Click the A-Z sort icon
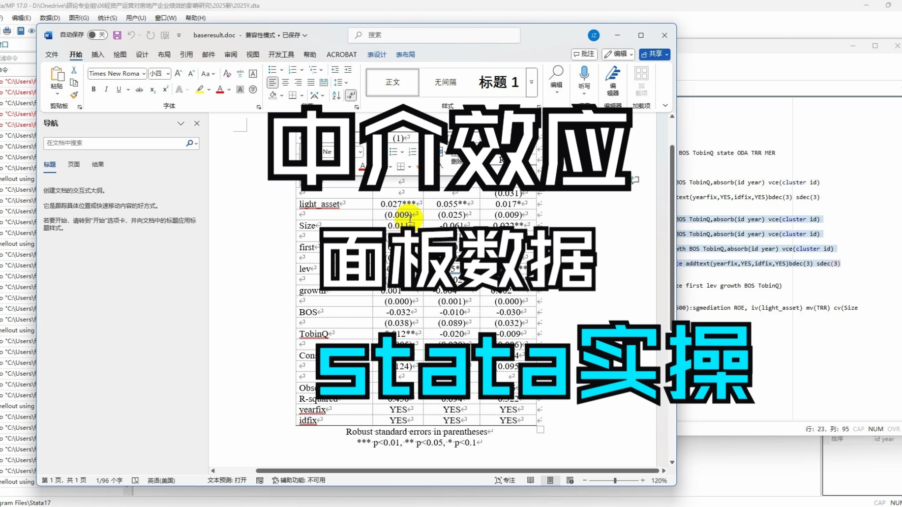 click(x=336, y=95)
